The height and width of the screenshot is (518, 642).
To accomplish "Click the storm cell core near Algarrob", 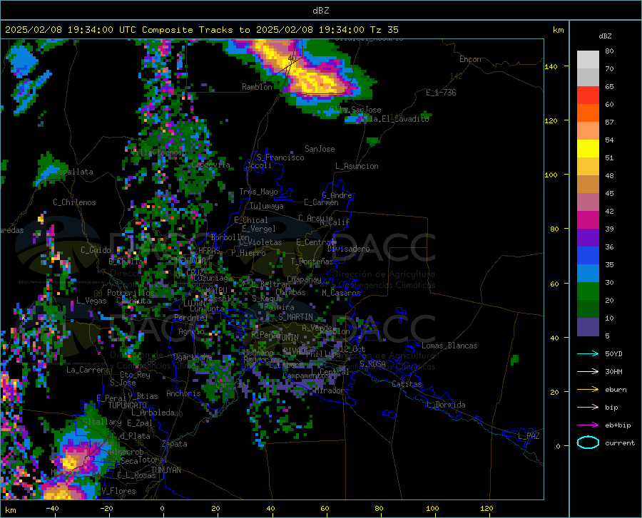I will [x=71, y=463].
